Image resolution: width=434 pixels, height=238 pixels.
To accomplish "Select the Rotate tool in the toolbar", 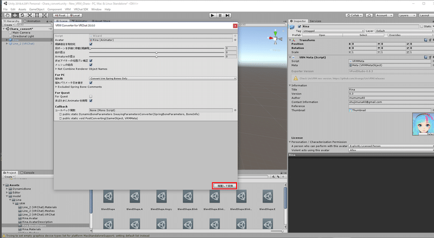I will click(x=22, y=16).
